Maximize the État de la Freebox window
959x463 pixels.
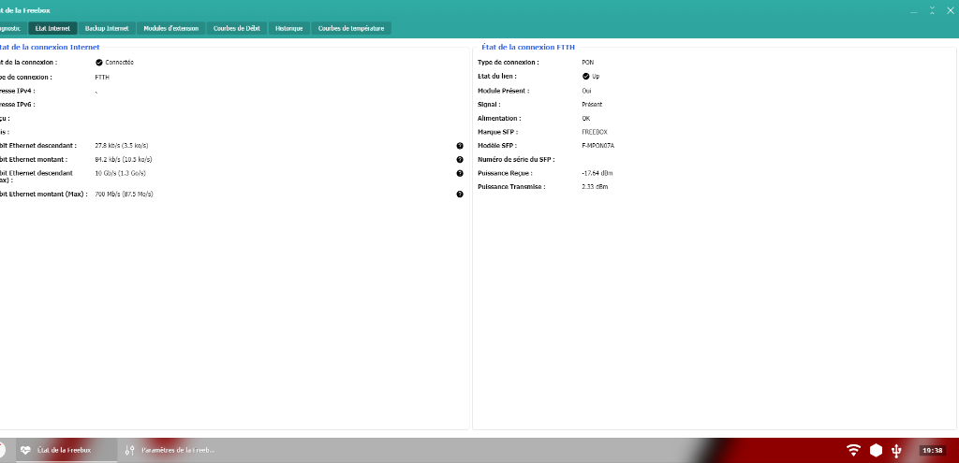[x=933, y=9]
